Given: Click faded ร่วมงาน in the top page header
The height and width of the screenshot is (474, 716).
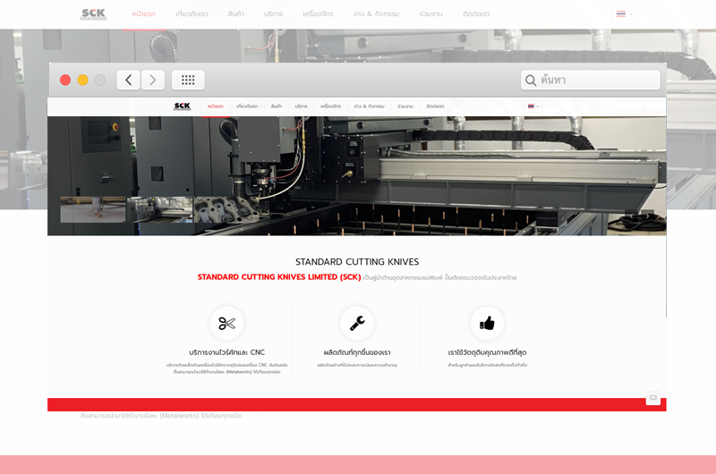Looking at the screenshot, I should [430, 14].
